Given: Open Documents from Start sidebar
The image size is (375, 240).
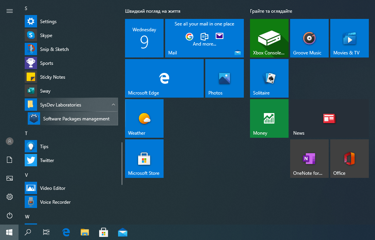Looking at the screenshot, I should tap(10, 160).
